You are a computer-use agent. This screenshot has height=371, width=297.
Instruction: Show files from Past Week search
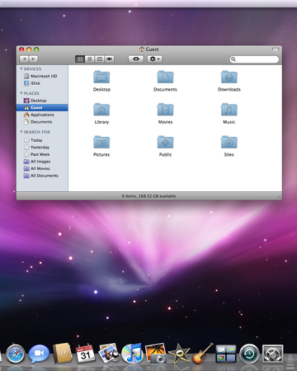point(42,154)
